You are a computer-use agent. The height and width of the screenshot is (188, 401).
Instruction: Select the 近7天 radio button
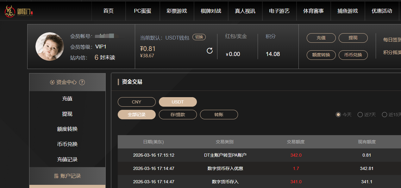click(360, 115)
